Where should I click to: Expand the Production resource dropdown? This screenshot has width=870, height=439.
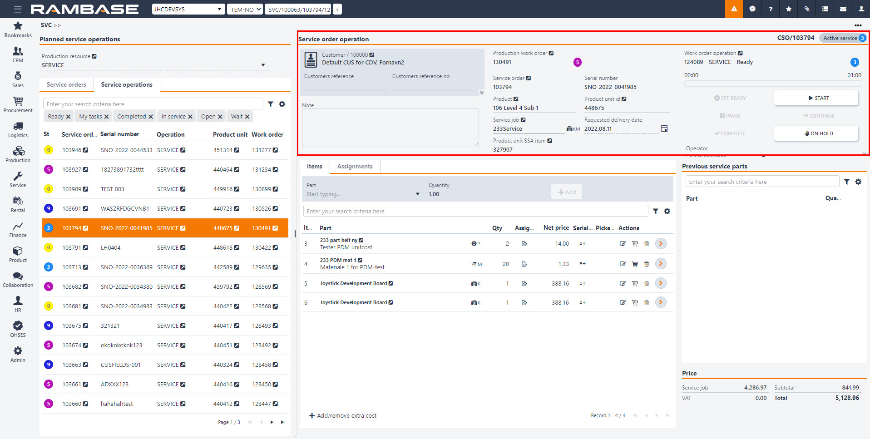click(x=263, y=65)
